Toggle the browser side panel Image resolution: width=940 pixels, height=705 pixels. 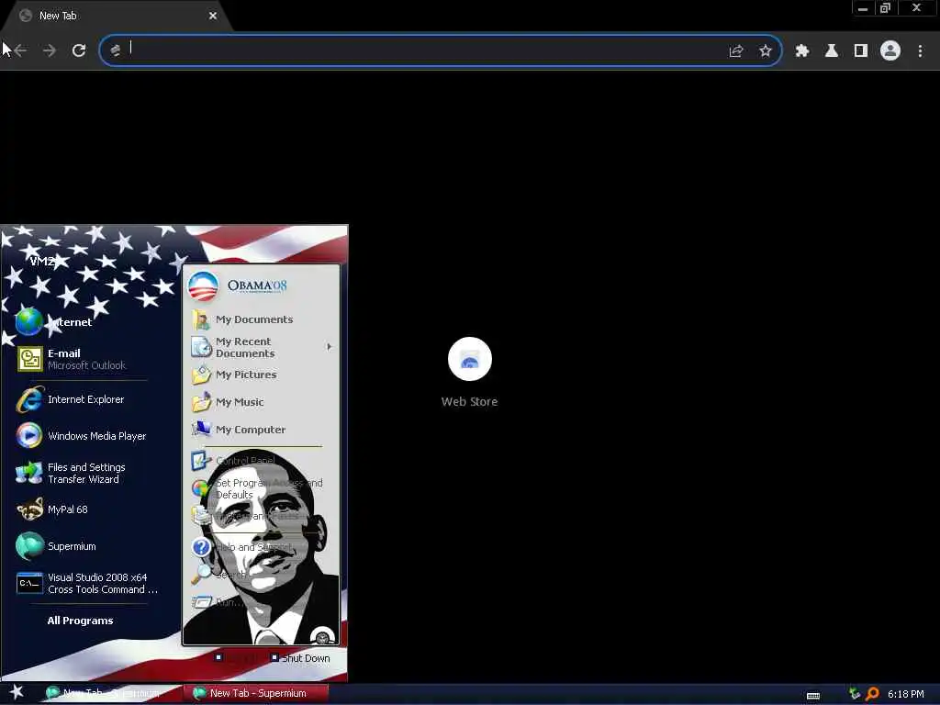coord(861,51)
